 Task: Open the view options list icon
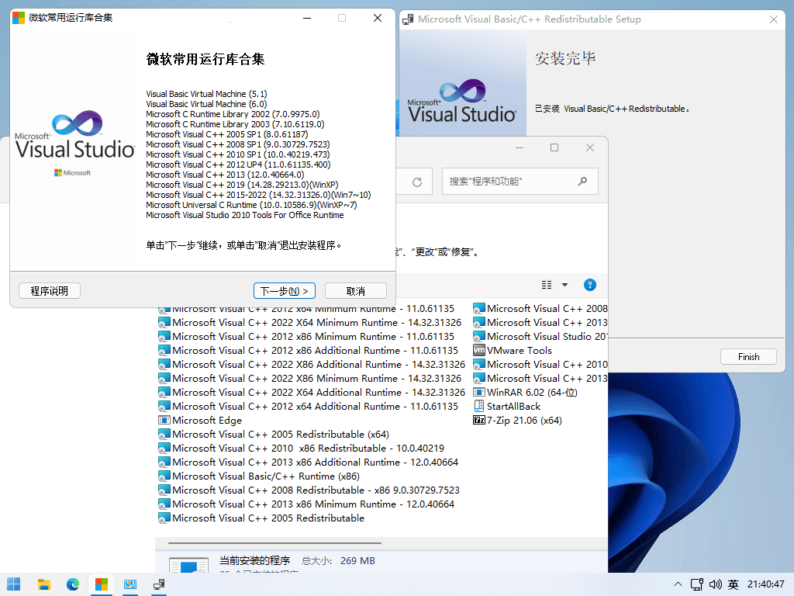pyautogui.click(x=547, y=285)
